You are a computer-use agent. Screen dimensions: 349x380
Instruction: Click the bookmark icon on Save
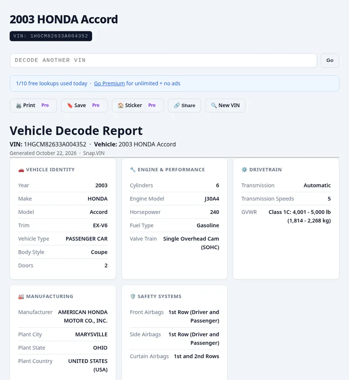click(70, 105)
